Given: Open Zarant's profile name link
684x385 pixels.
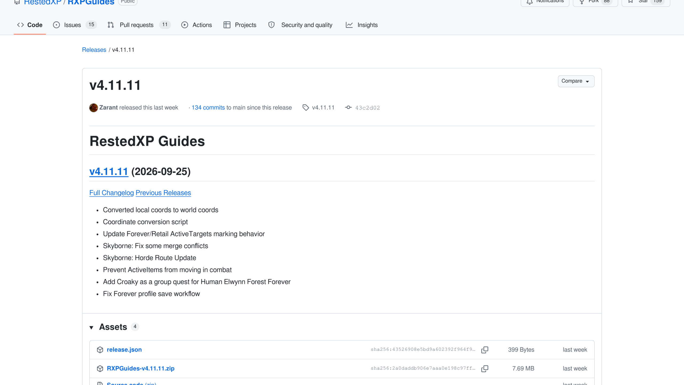Looking at the screenshot, I should tap(108, 107).
